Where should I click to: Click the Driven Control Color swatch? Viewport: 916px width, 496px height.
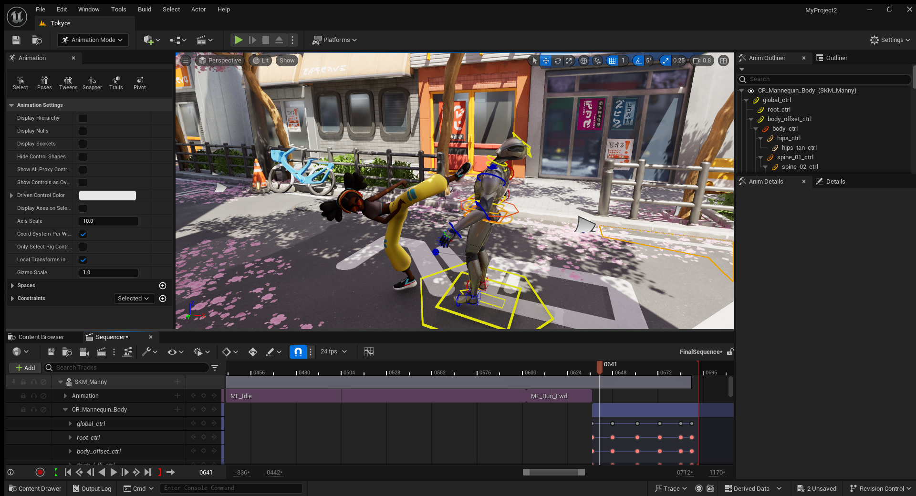(107, 196)
